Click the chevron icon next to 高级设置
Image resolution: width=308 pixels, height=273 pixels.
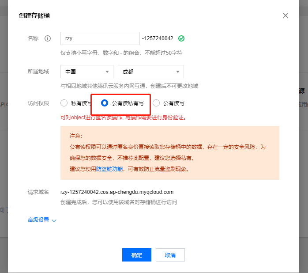pyautogui.click(x=54, y=220)
